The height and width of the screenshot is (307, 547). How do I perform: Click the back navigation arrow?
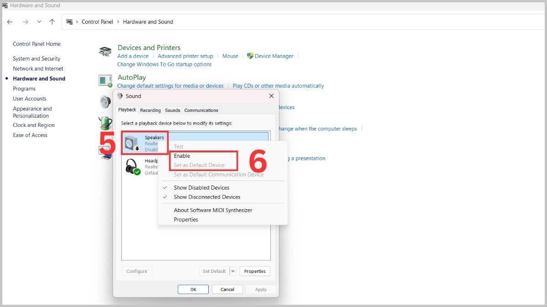point(10,22)
